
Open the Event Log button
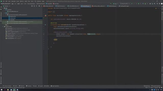pyautogui.click(x=147, y=86)
